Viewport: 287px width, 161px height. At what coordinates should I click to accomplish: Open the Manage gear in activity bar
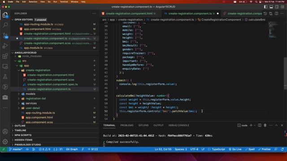[5, 142]
